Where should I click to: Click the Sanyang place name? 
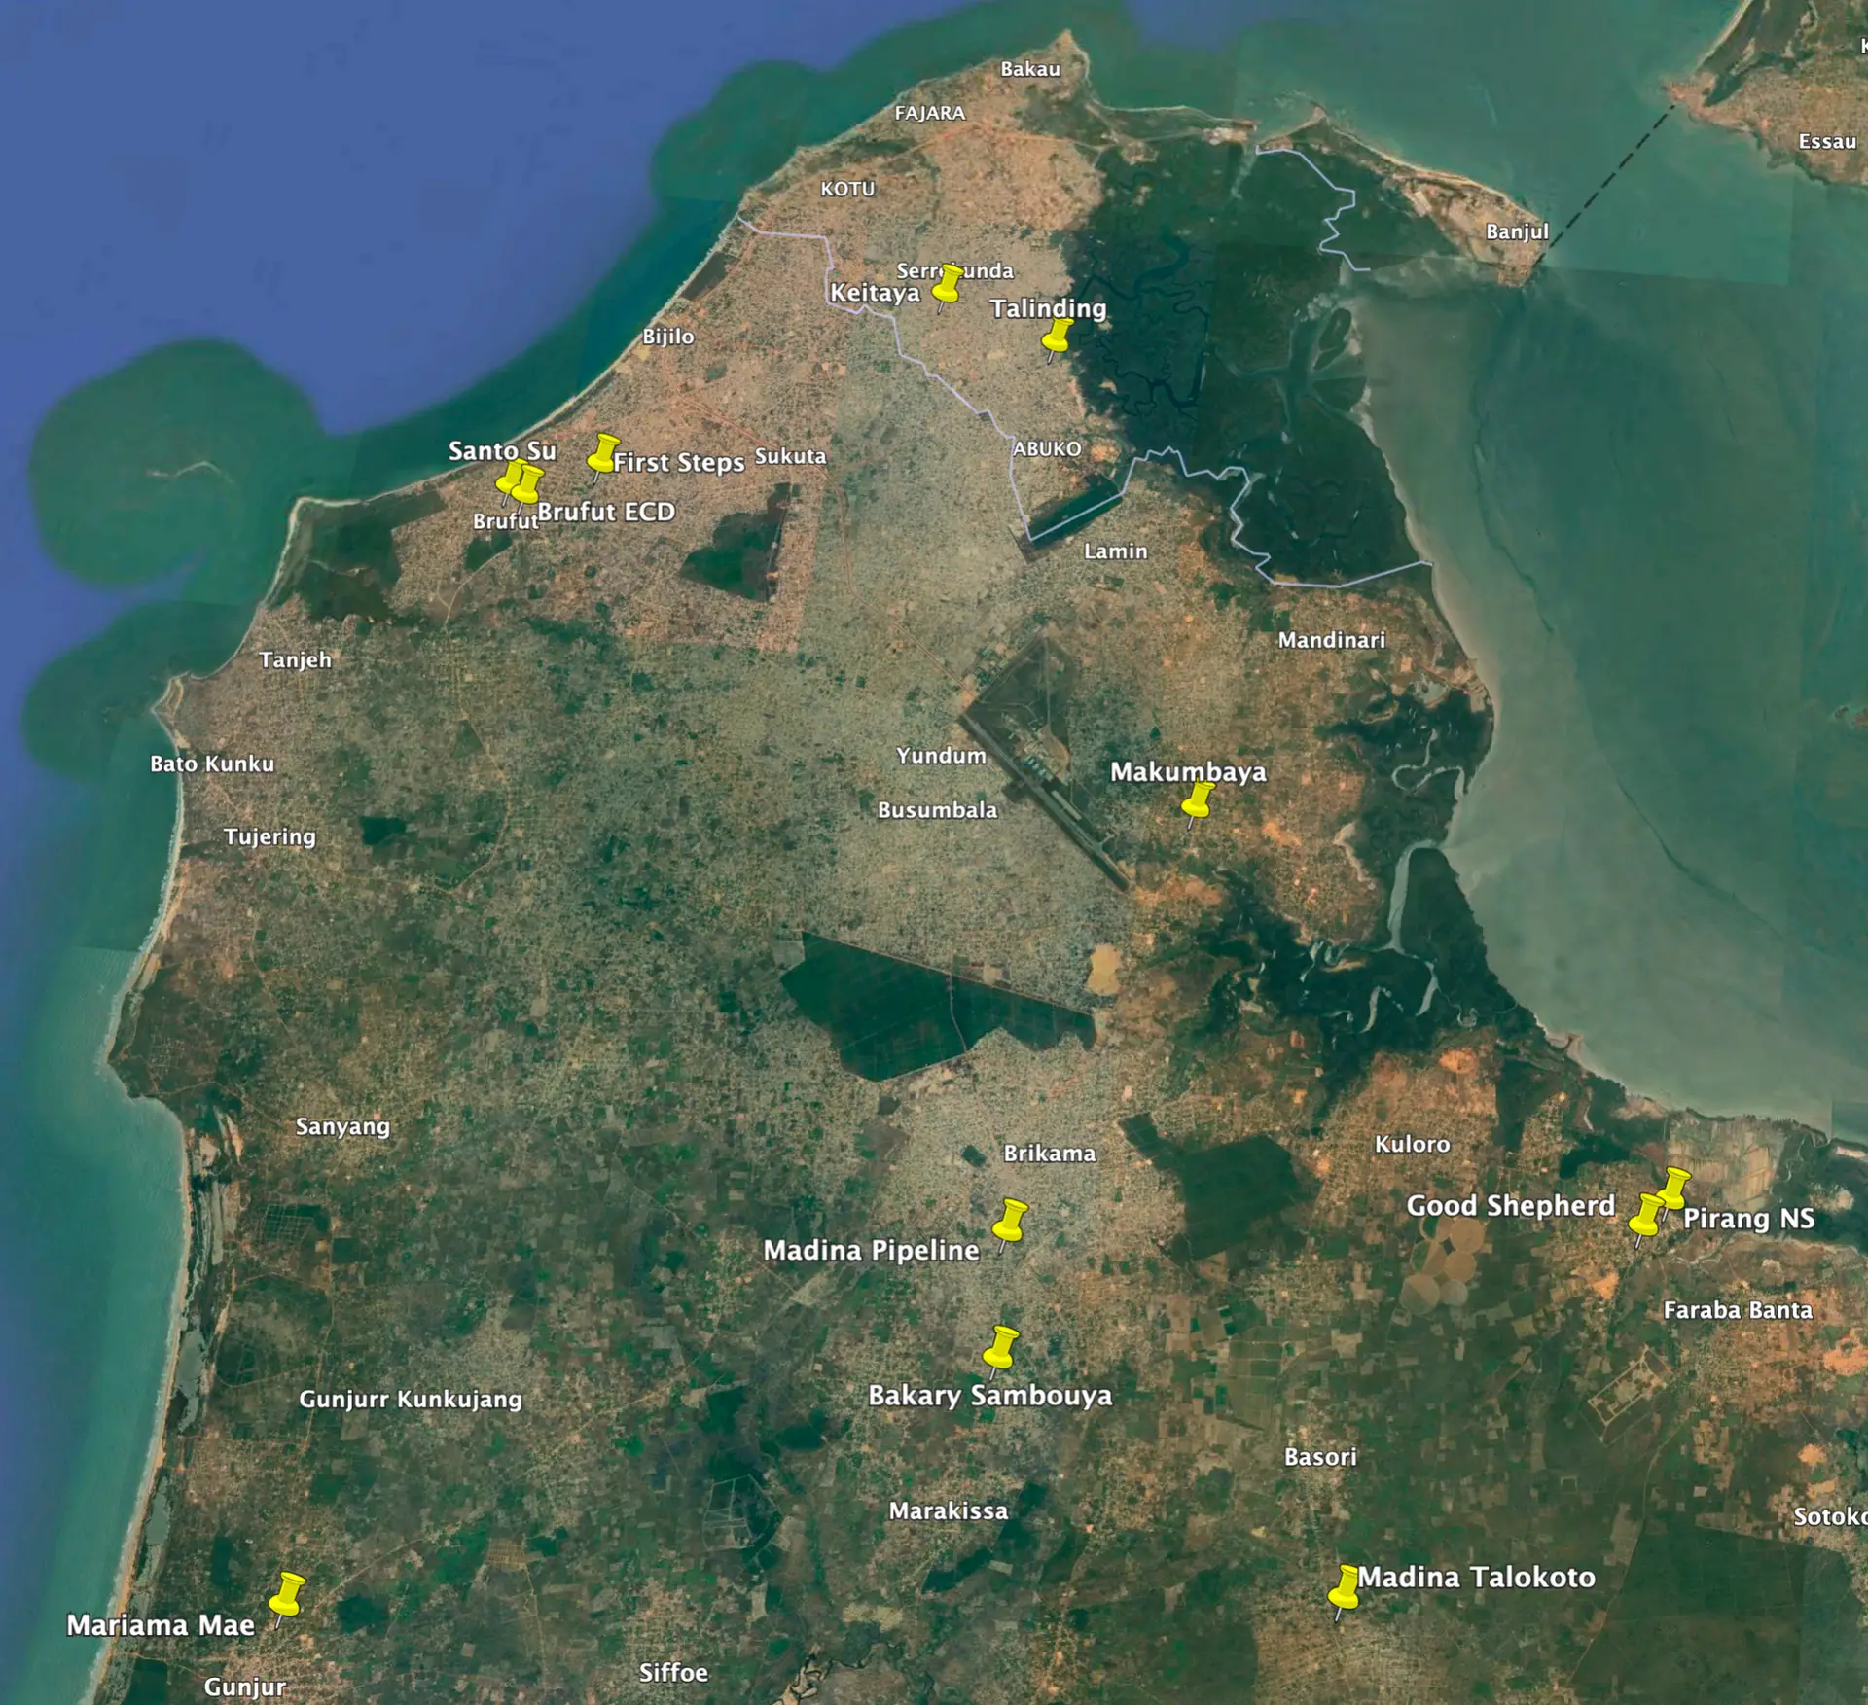click(x=342, y=1126)
